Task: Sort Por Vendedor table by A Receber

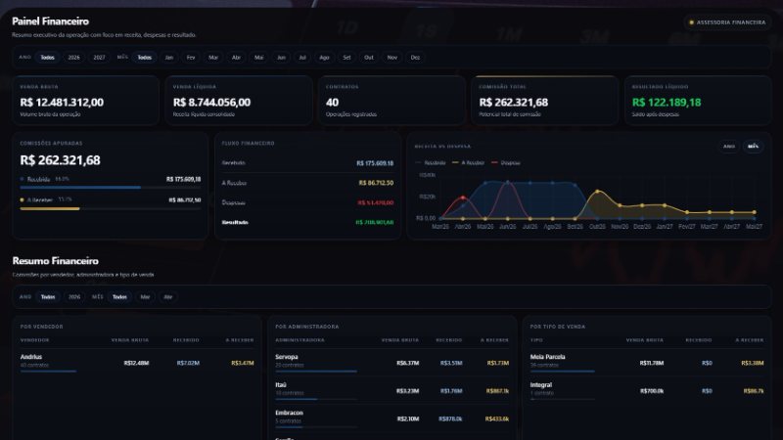Action: click(240, 340)
